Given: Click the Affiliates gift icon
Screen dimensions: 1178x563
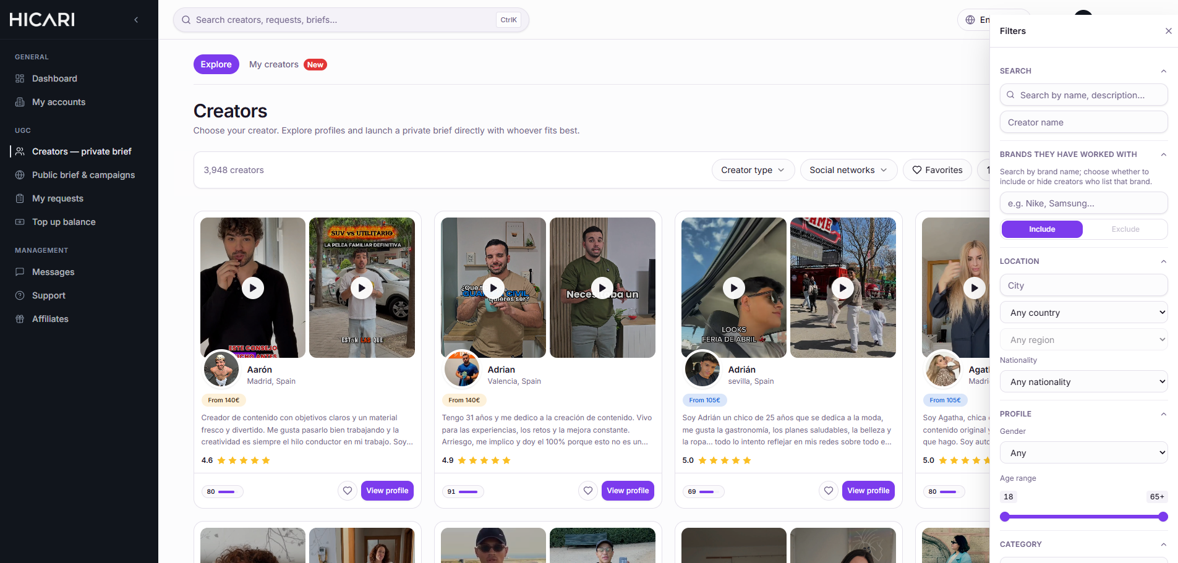Looking at the screenshot, I should tap(20, 319).
